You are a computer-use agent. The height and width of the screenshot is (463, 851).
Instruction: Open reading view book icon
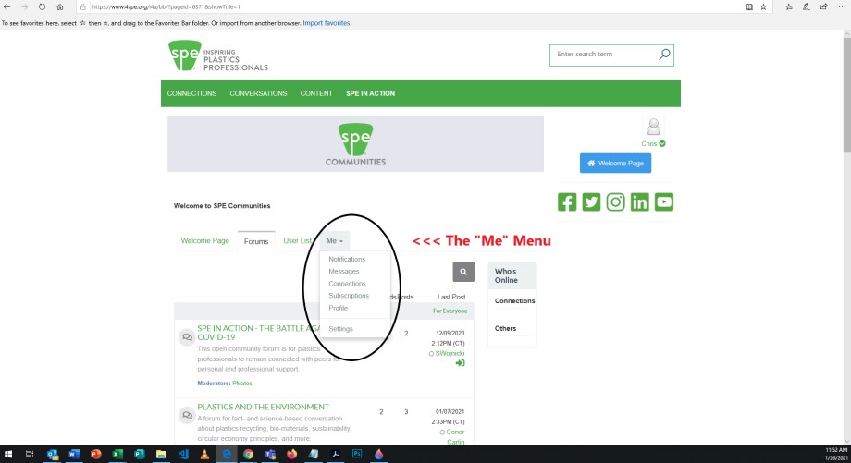pos(749,7)
